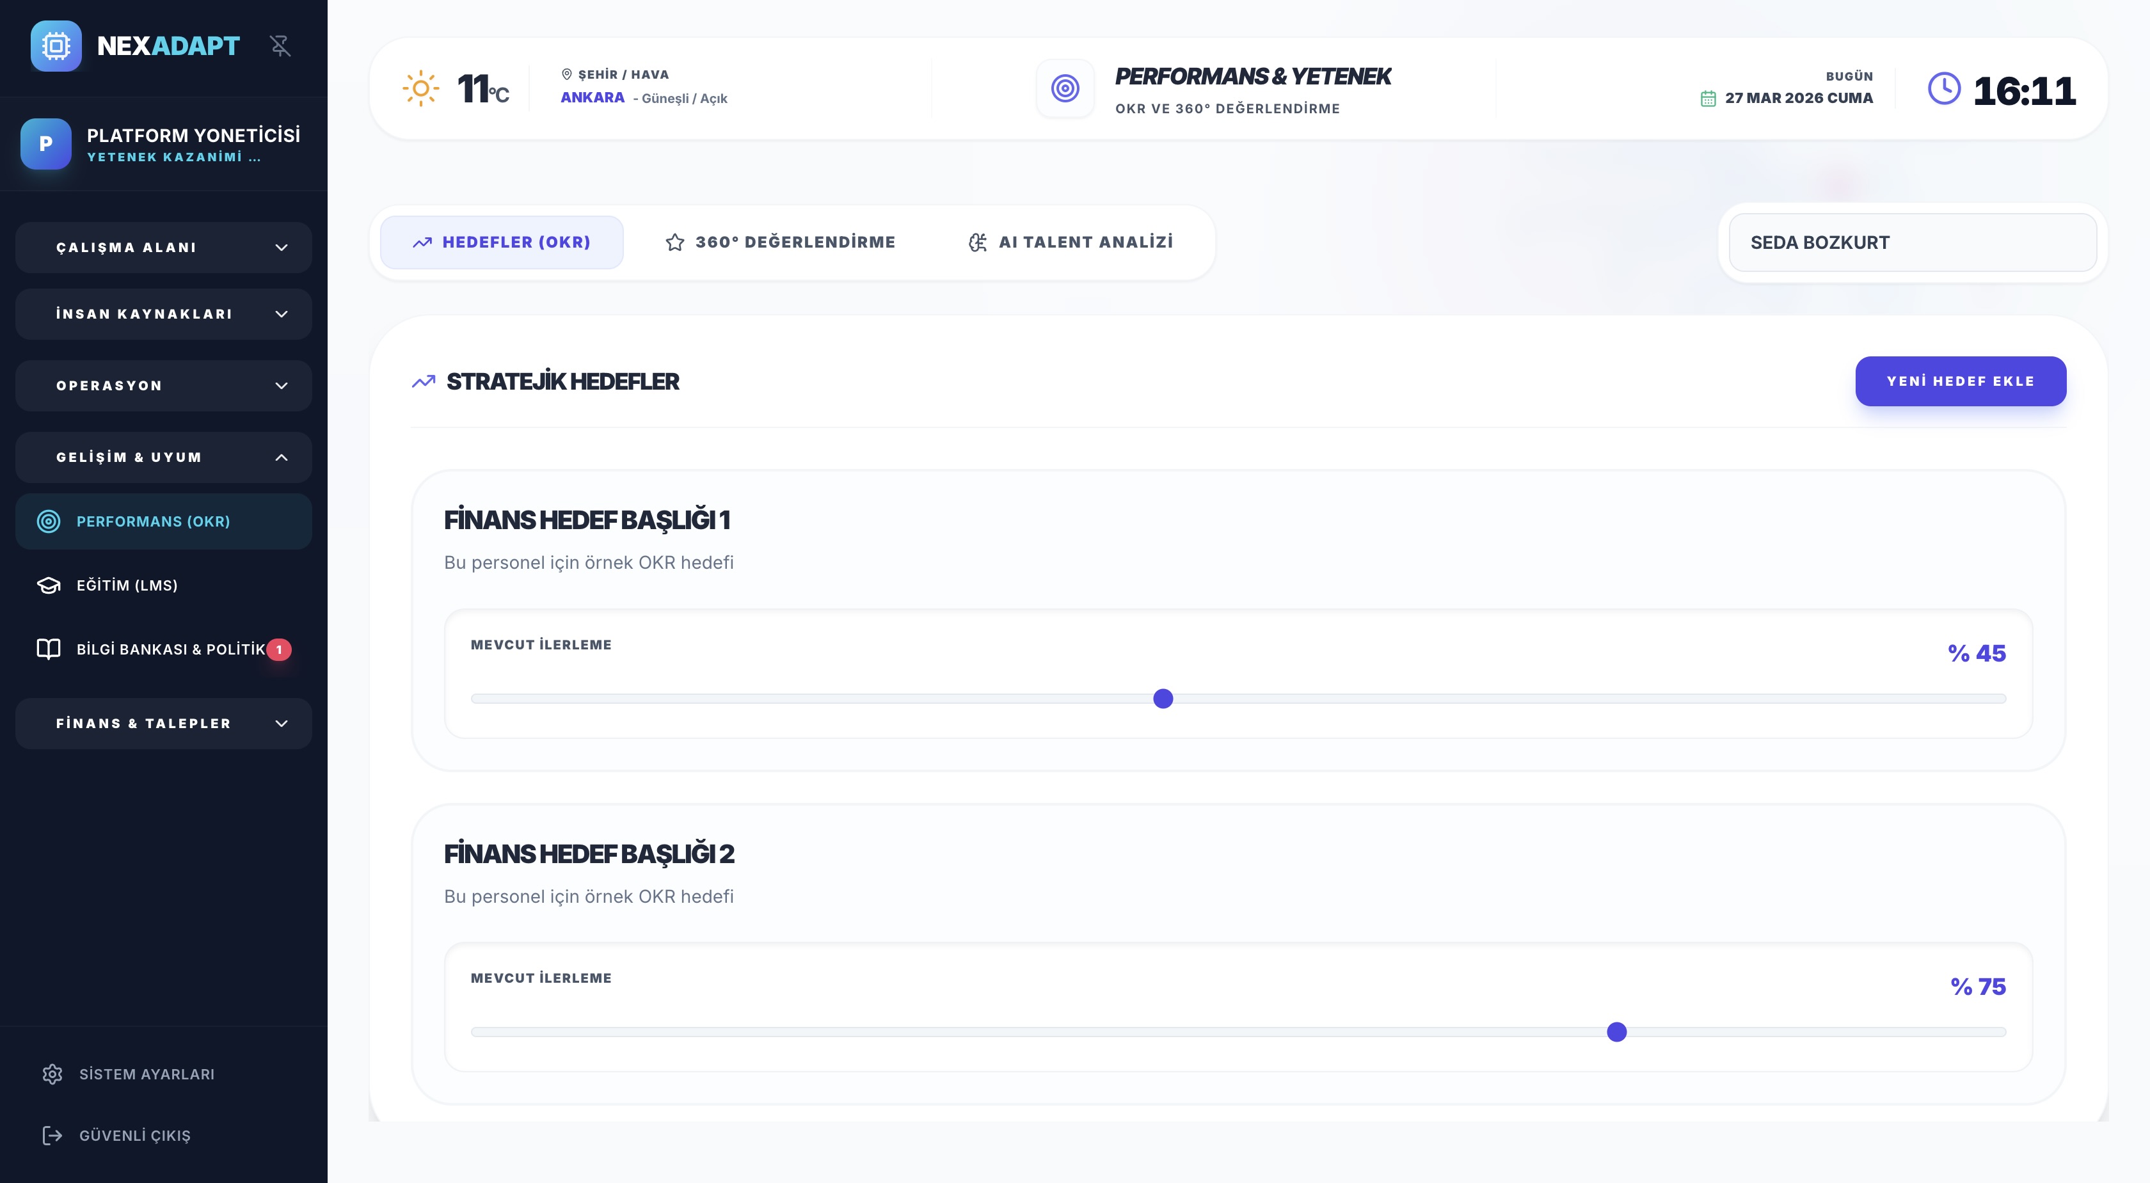This screenshot has height=1183, width=2150.
Task: Click the Güvenli Çıkış logout icon
Action: point(52,1136)
